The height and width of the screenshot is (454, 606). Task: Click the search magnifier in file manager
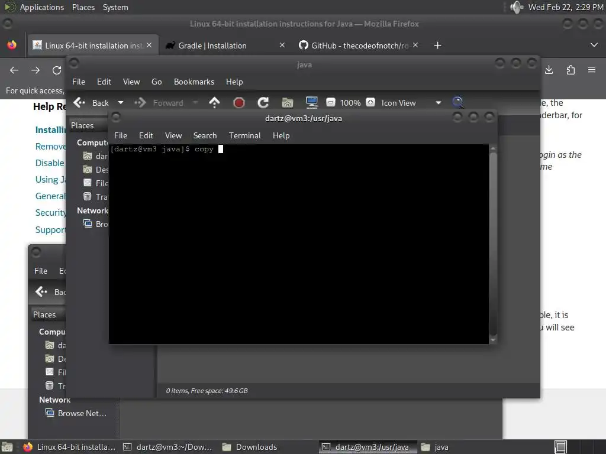tap(458, 102)
